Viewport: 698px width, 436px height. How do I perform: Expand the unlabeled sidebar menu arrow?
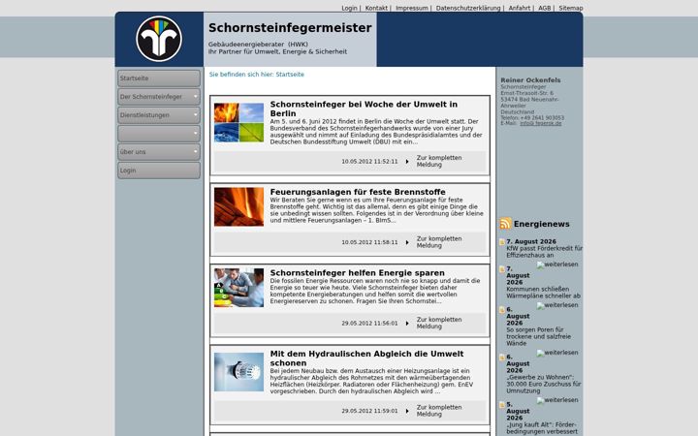195,134
